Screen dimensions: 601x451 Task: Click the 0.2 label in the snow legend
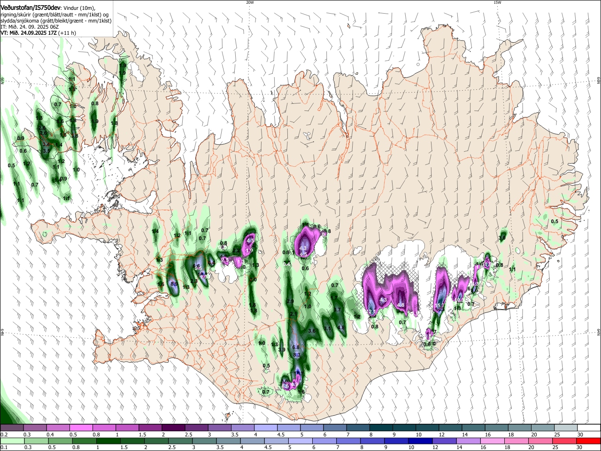click(4, 435)
